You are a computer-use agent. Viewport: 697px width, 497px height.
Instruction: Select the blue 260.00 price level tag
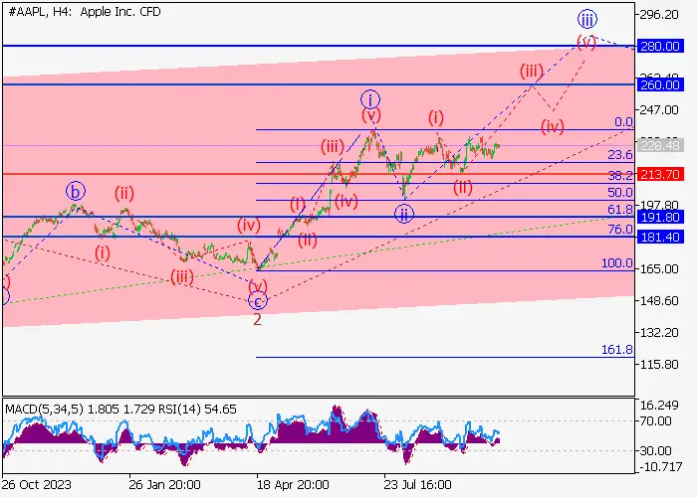tap(659, 84)
